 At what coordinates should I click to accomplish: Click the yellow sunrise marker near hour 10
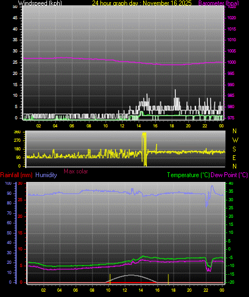coord(110,279)
